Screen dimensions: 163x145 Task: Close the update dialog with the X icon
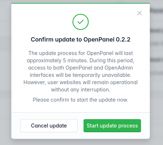click(x=140, y=13)
